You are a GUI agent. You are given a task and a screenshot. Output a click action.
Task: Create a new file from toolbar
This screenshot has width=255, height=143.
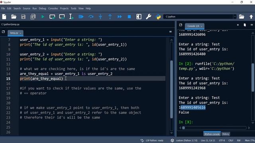point(4,17)
